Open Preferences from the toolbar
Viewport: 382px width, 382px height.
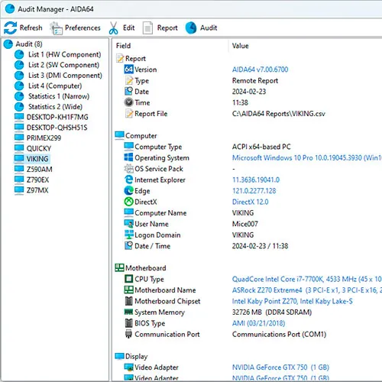tap(75, 28)
